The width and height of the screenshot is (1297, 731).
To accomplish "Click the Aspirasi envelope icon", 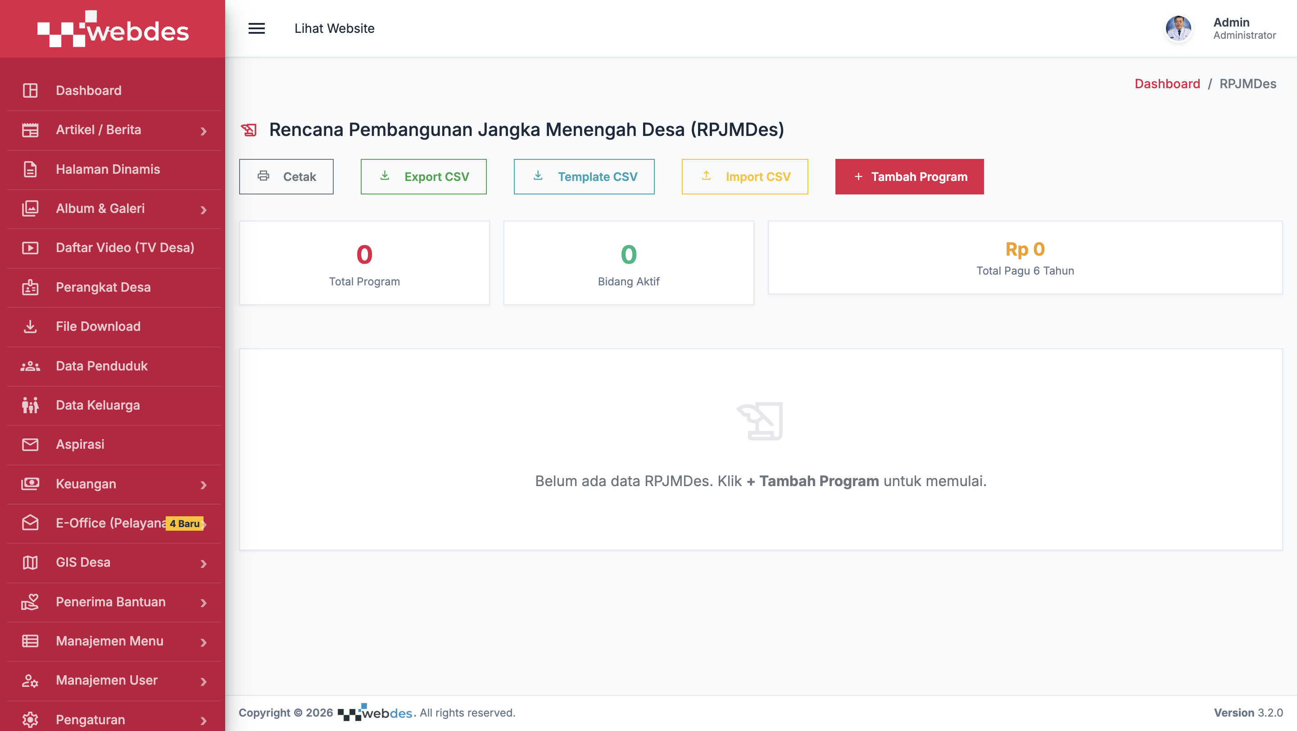I will click(x=30, y=444).
